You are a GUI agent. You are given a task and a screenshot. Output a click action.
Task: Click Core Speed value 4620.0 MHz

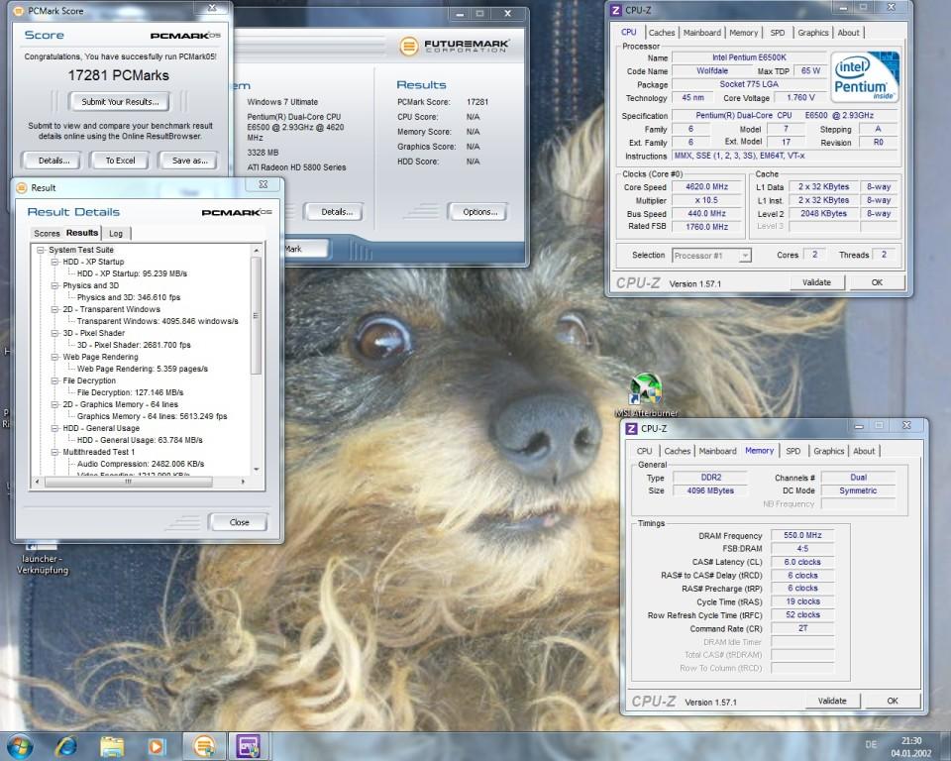pos(706,187)
